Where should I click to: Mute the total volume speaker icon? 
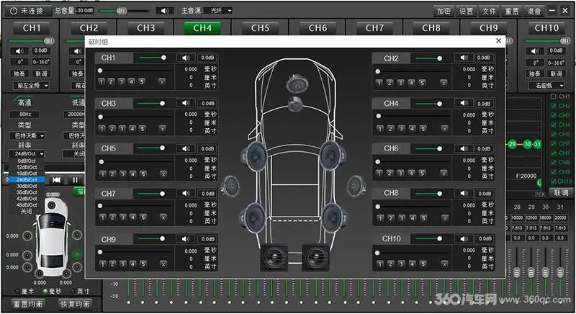pyautogui.click(x=166, y=11)
